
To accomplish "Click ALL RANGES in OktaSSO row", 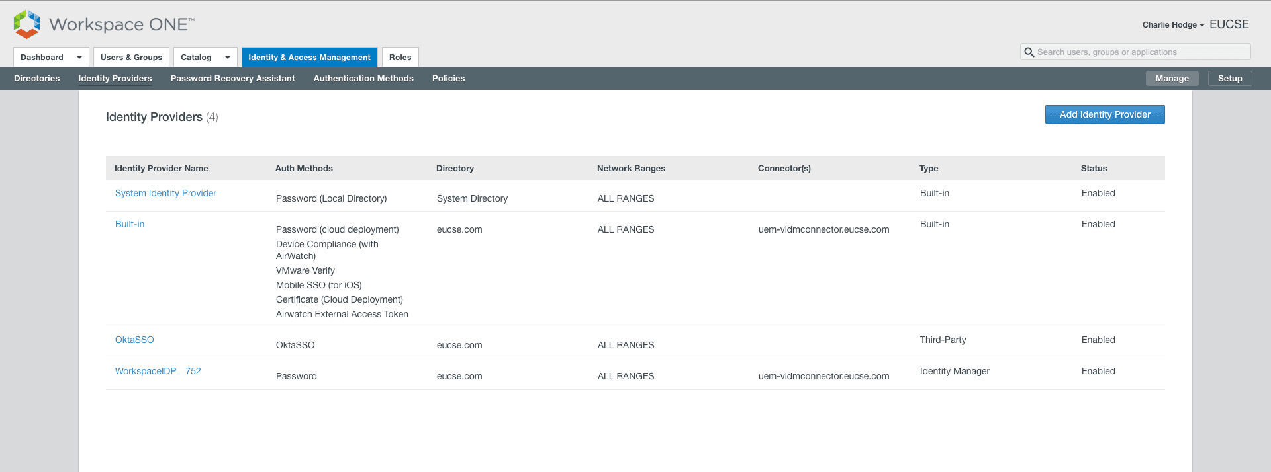I will pos(626,346).
